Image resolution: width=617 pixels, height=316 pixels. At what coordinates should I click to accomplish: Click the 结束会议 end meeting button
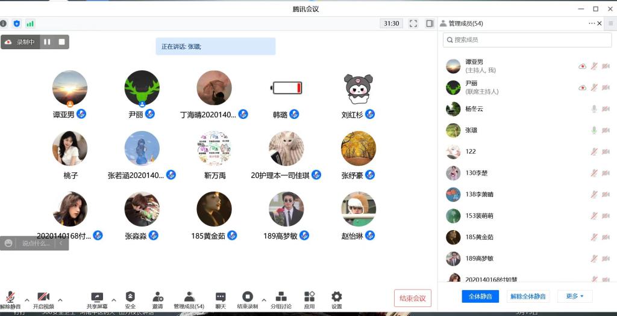coord(413,298)
